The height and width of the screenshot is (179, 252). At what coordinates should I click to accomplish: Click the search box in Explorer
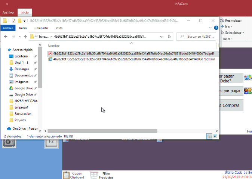198,37
